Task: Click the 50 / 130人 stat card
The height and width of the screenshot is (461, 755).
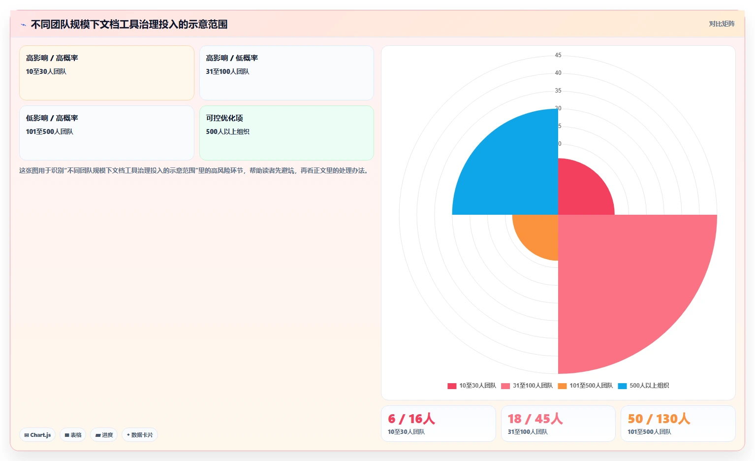Action: (678, 424)
